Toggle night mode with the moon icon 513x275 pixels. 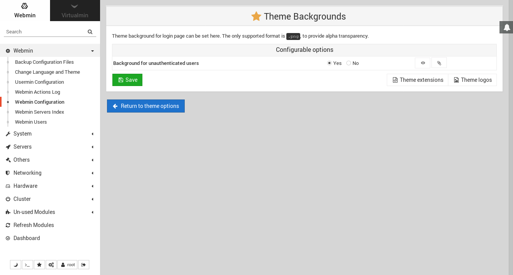point(15,265)
